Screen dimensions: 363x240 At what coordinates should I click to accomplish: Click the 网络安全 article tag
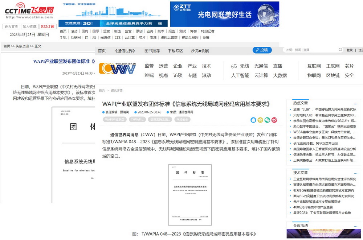182,120
